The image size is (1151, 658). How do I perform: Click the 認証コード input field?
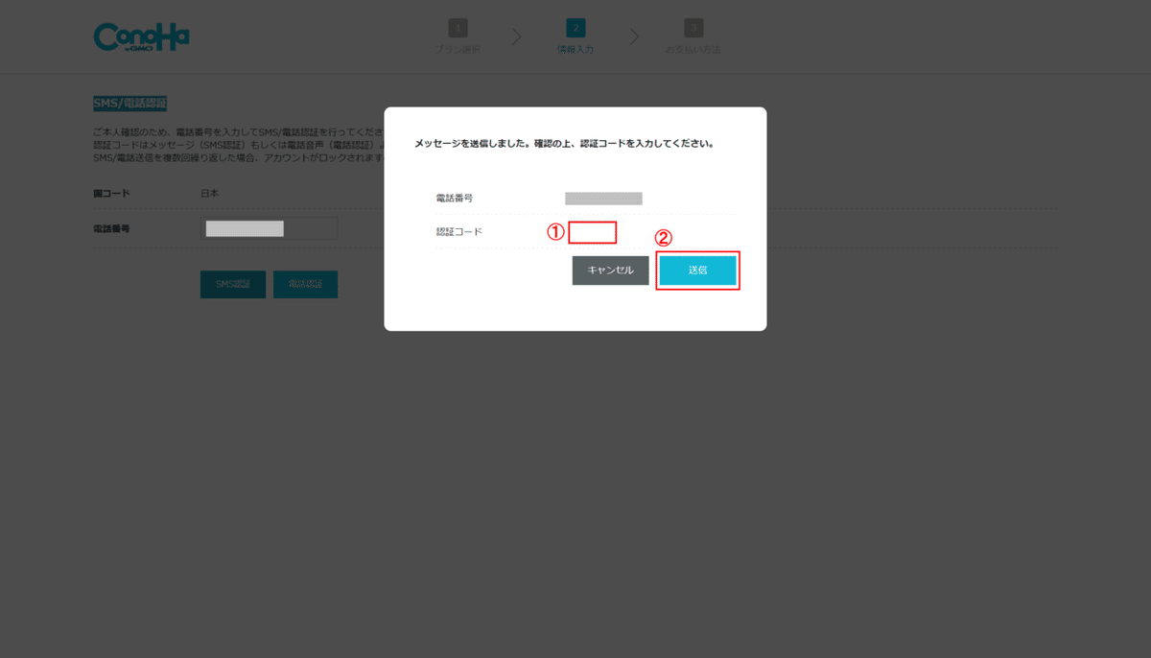592,232
